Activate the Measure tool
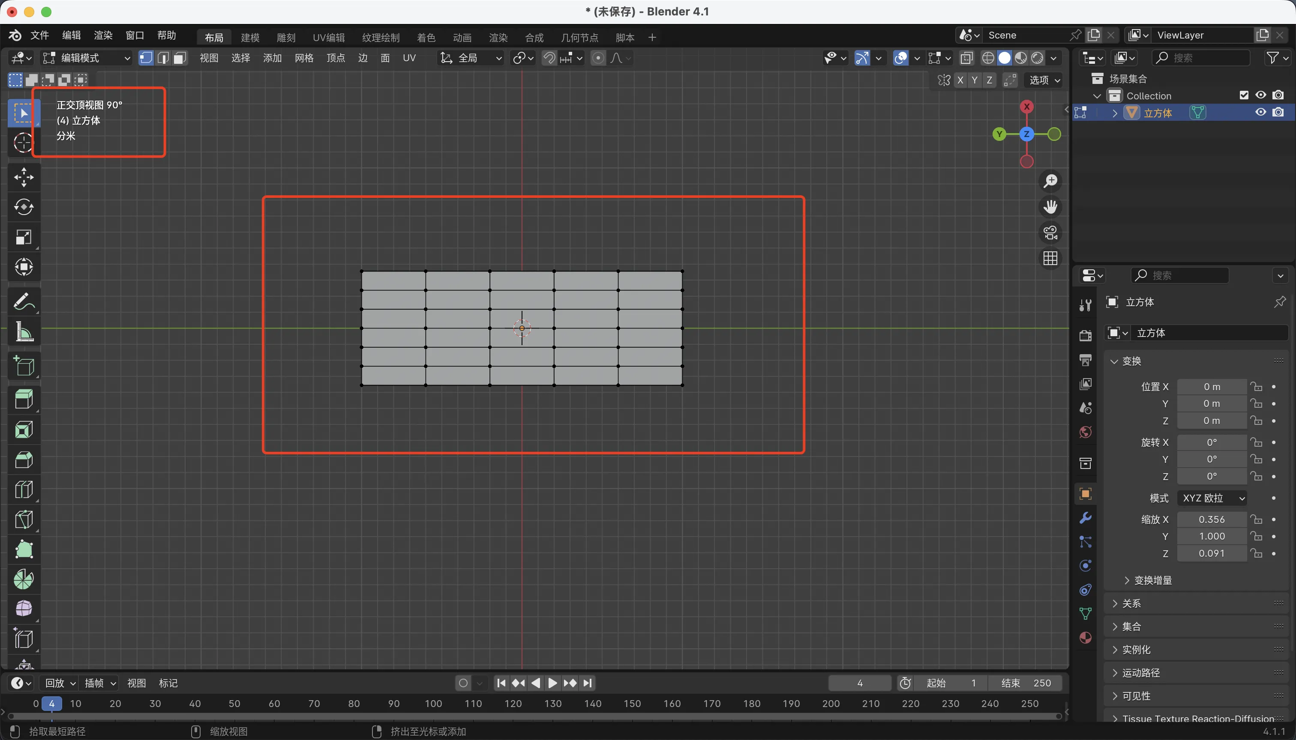Viewport: 1296px width, 740px height. click(24, 332)
